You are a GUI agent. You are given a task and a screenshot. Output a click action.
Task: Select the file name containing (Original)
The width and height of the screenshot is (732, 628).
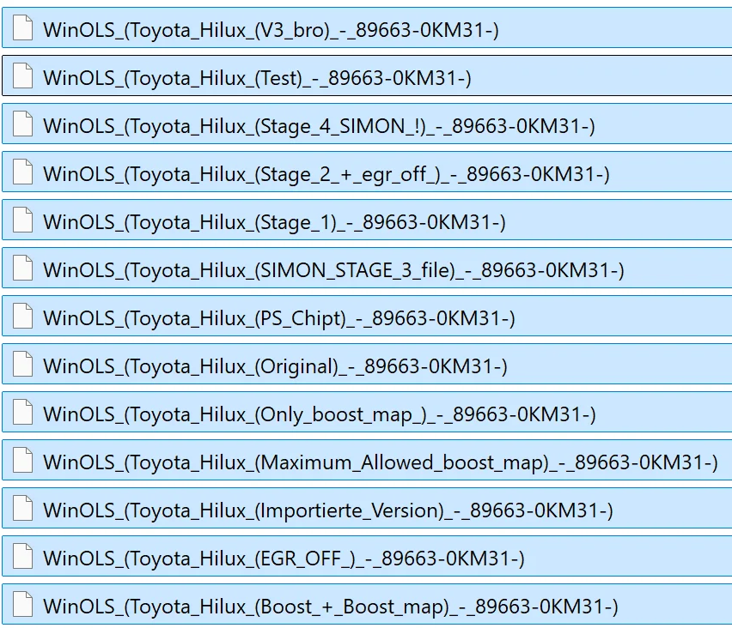[276, 366]
